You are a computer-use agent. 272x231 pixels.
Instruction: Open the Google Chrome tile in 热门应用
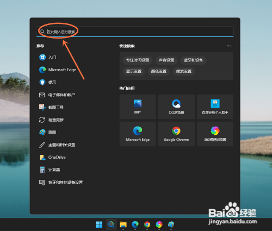click(176, 134)
